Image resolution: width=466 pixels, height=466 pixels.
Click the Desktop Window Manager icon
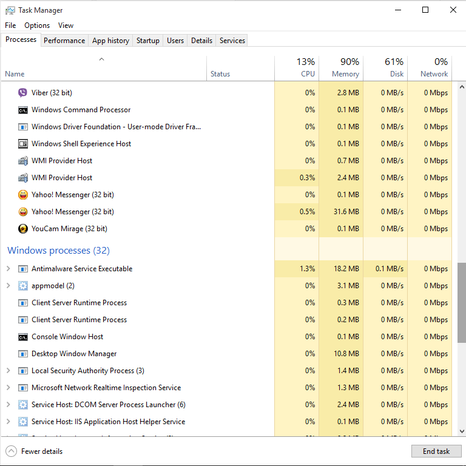[x=23, y=354]
